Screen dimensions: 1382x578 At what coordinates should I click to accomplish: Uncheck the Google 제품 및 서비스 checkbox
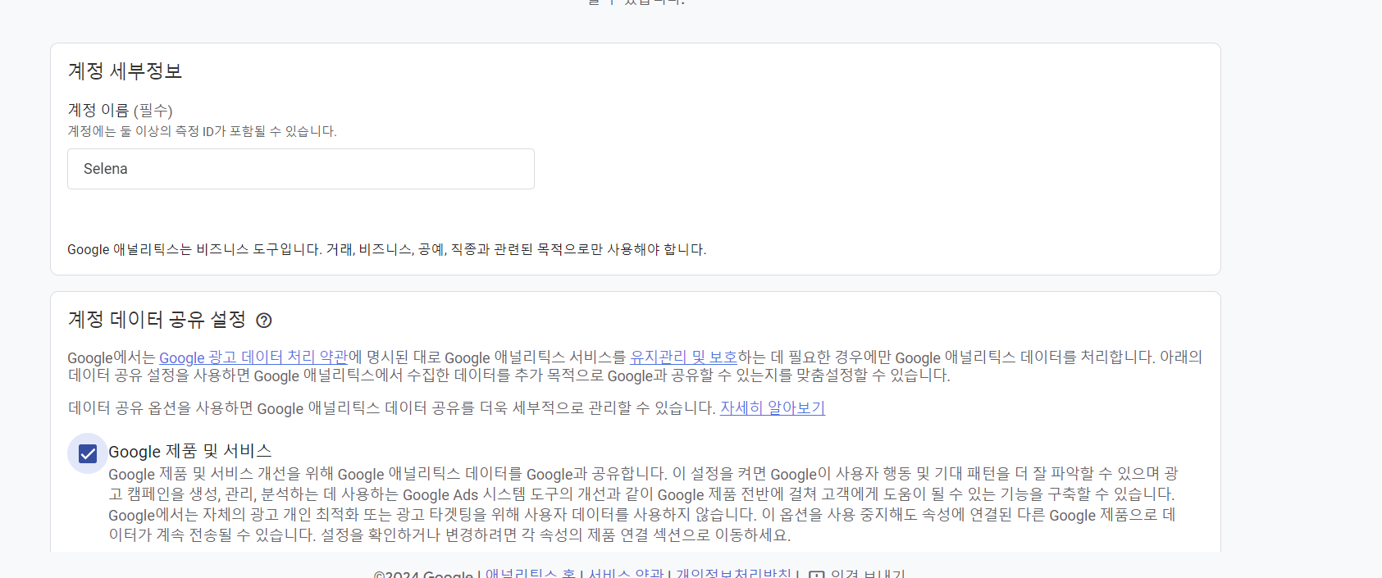click(x=88, y=453)
